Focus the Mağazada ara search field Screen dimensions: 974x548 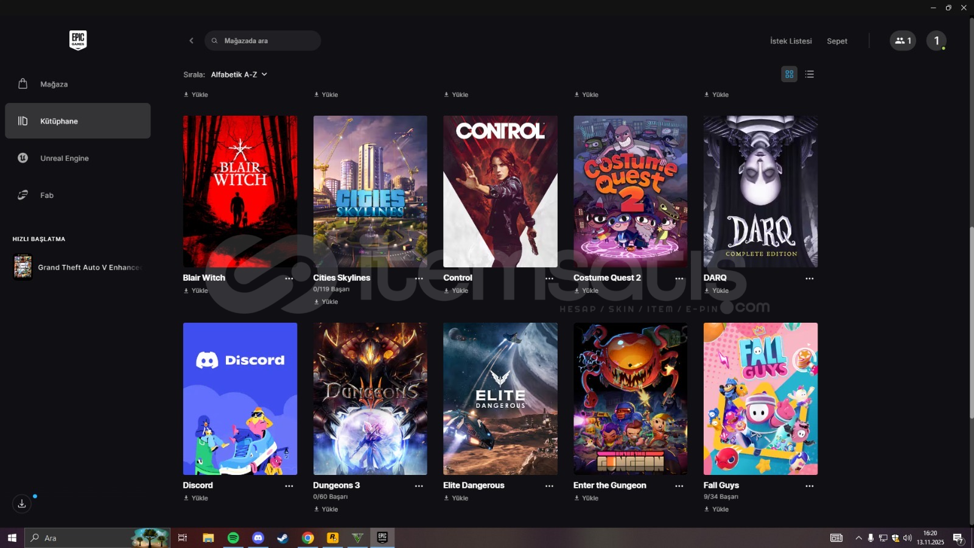(262, 41)
